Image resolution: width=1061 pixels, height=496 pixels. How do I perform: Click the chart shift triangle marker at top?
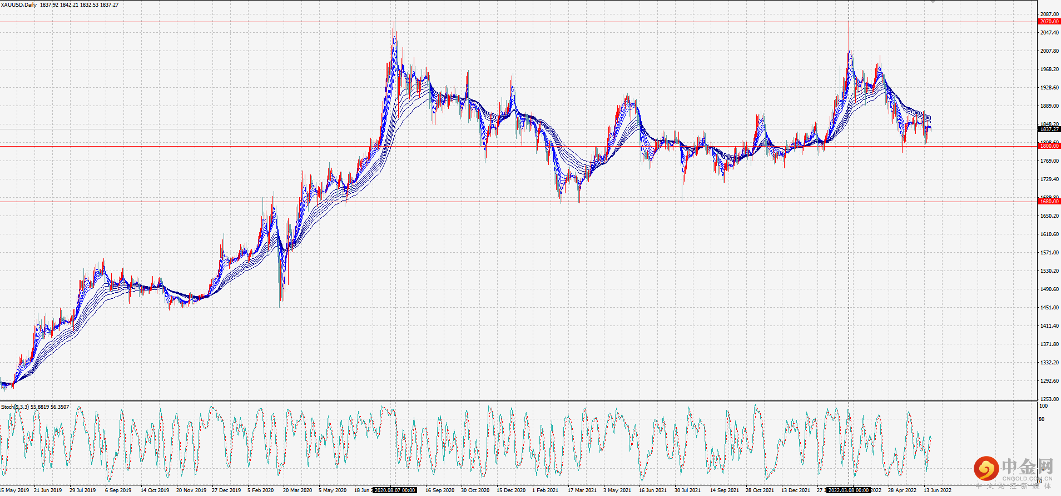click(x=933, y=2)
